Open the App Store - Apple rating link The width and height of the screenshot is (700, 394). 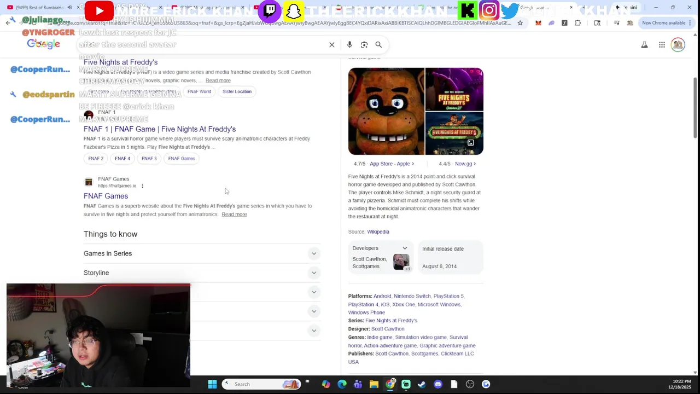click(x=392, y=164)
